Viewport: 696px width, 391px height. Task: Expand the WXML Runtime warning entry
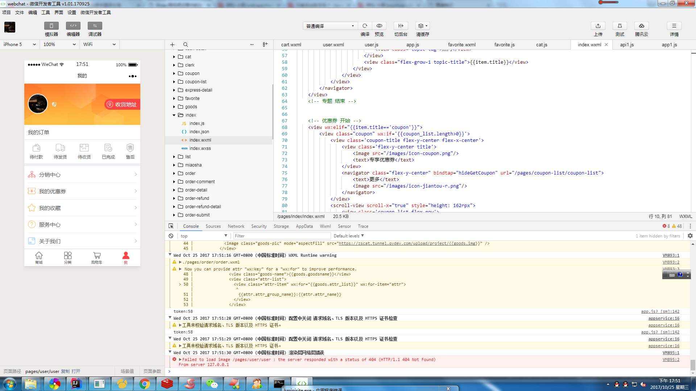171,255
